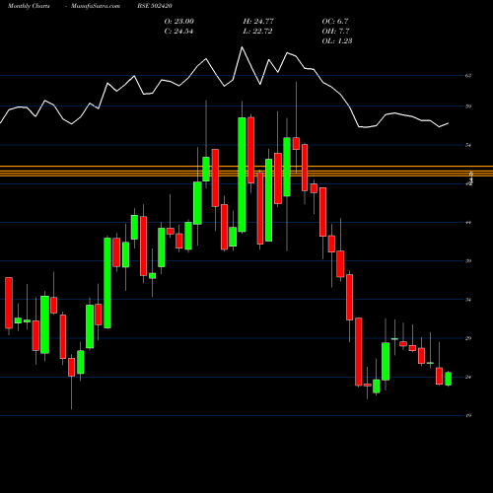Click the last green candle on the right
Viewport: 493px width, 493px height.
coord(448,379)
